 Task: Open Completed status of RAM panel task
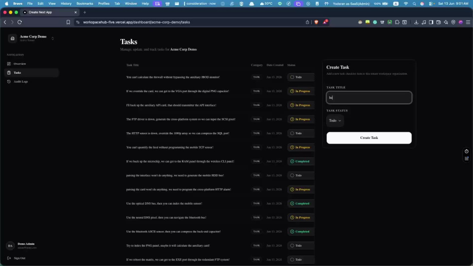(301, 161)
